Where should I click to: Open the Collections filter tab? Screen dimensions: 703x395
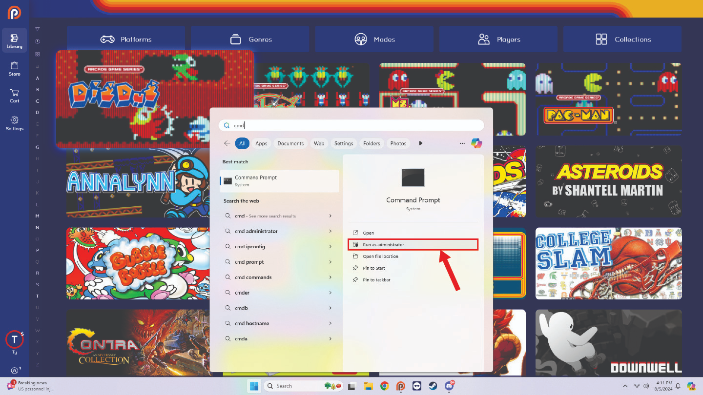click(x=622, y=39)
